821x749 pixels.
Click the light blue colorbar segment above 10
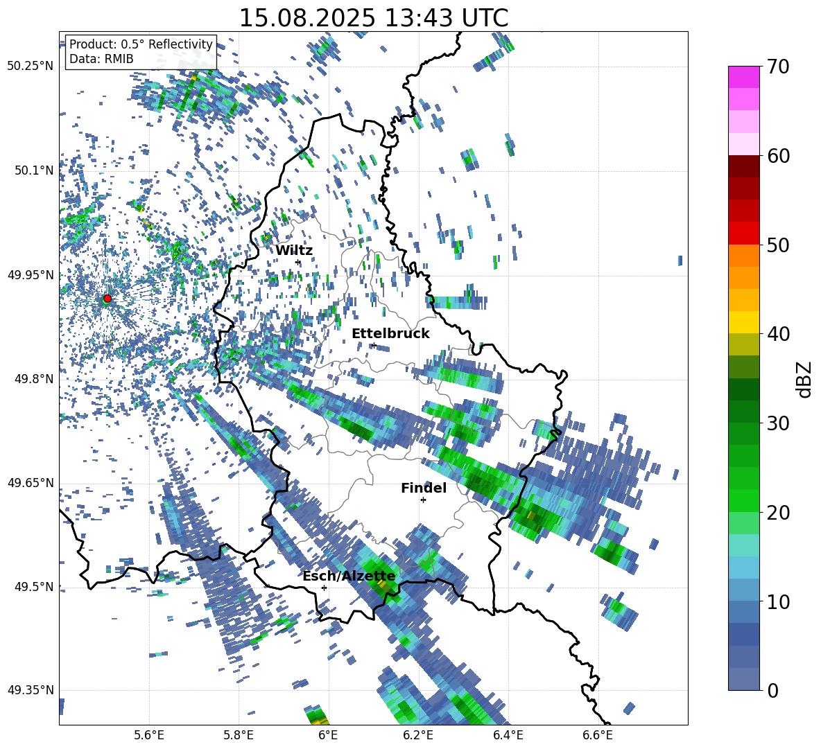click(x=743, y=567)
